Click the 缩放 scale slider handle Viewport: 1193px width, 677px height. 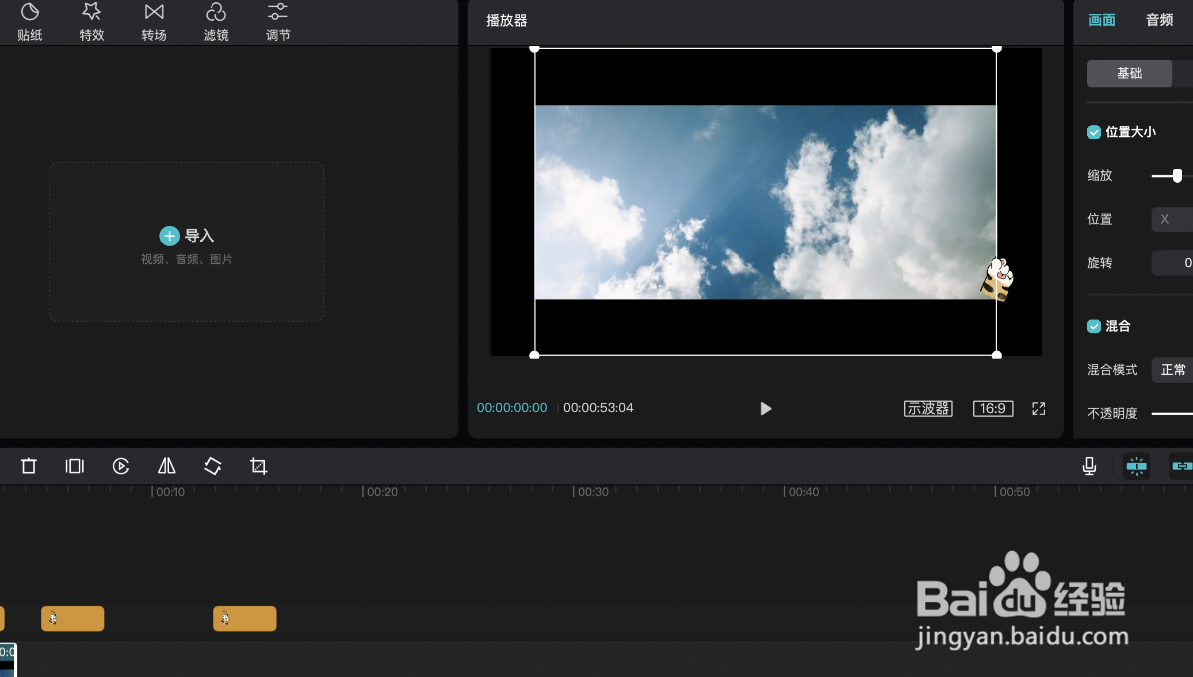pos(1177,176)
